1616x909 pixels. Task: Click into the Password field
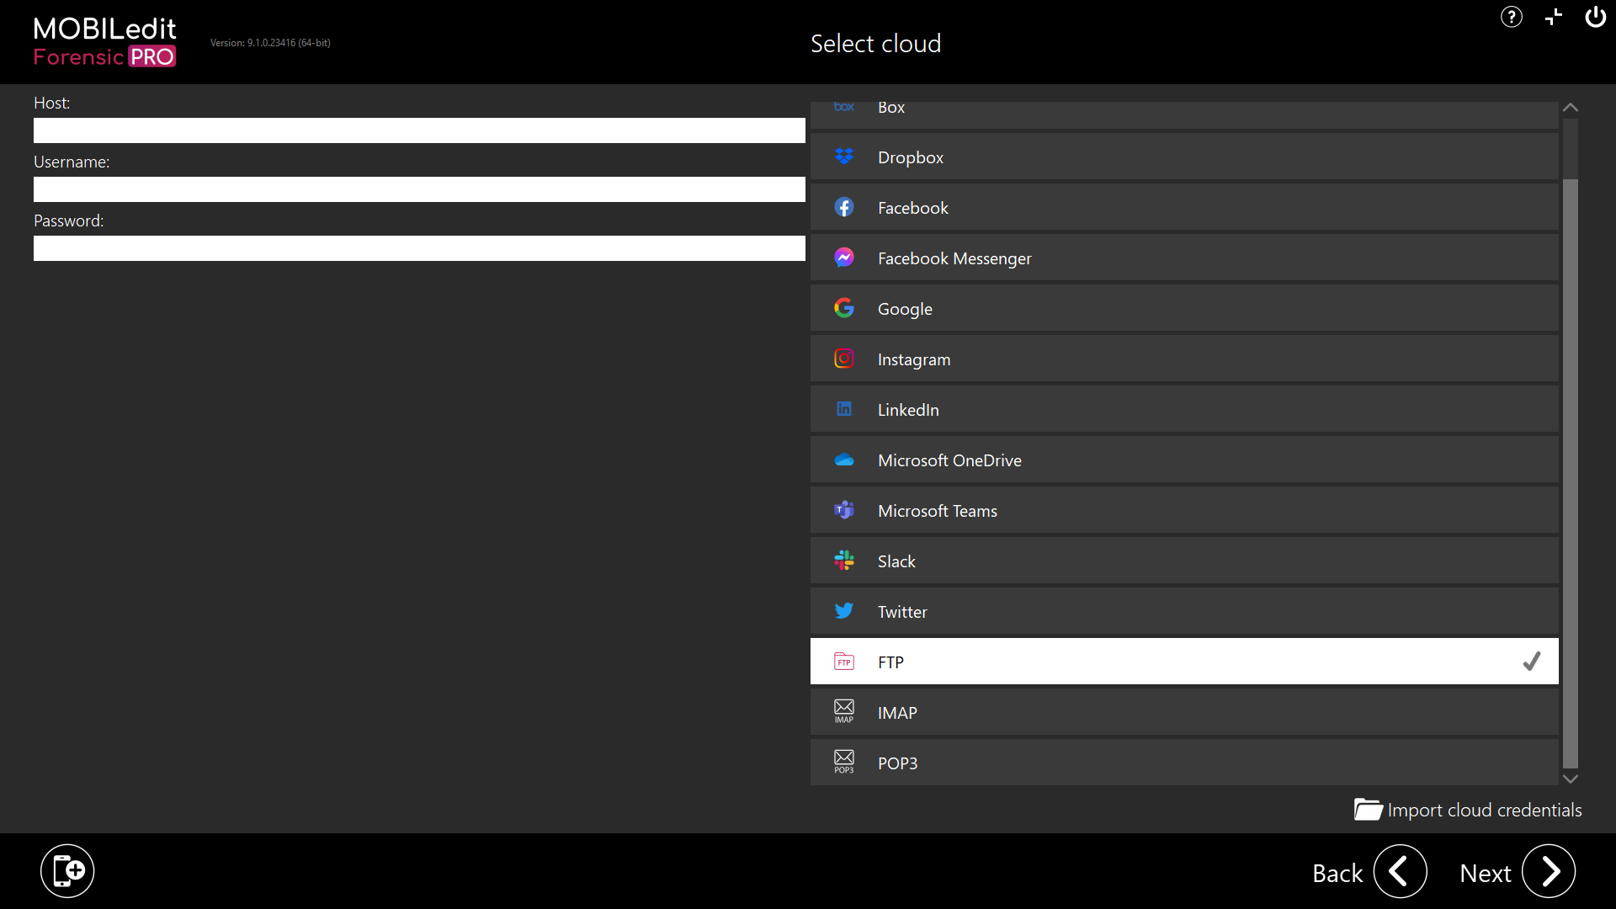419,248
